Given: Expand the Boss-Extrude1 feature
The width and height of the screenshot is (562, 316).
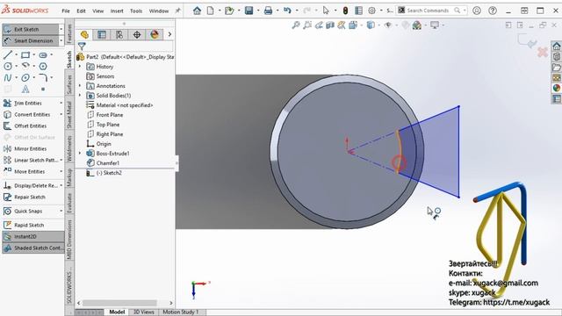Looking at the screenshot, I should 80,154.
